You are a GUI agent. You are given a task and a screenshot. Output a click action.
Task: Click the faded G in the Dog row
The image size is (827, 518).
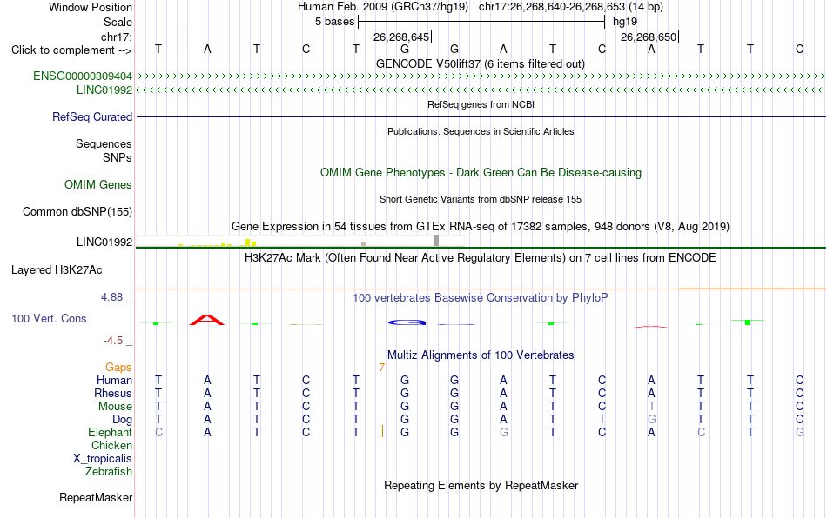(x=652, y=420)
